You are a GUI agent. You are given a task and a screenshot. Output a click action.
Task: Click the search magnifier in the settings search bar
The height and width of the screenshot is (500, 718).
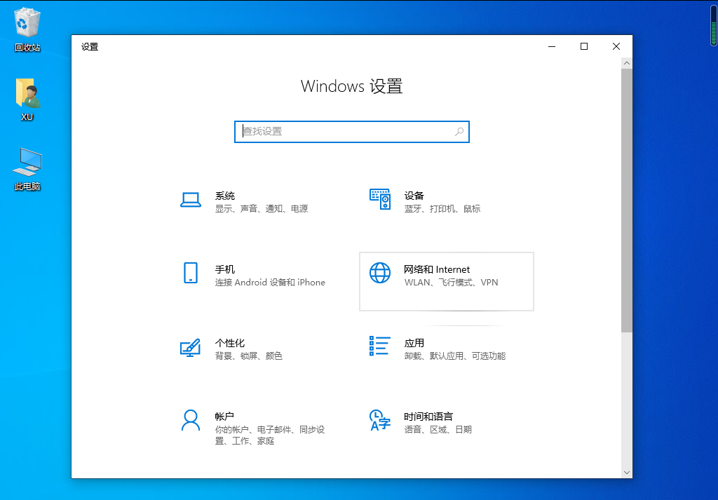point(459,132)
